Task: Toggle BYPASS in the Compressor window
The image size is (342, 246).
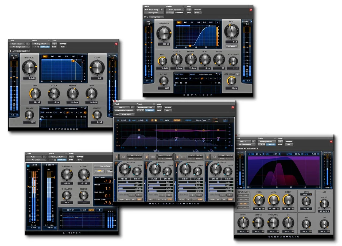Action: tap(63, 44)
